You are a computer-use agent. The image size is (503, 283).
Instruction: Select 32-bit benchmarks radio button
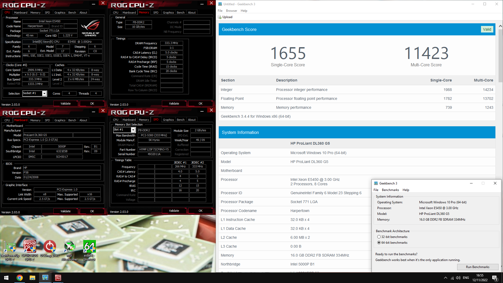click(x=379, y=237)
